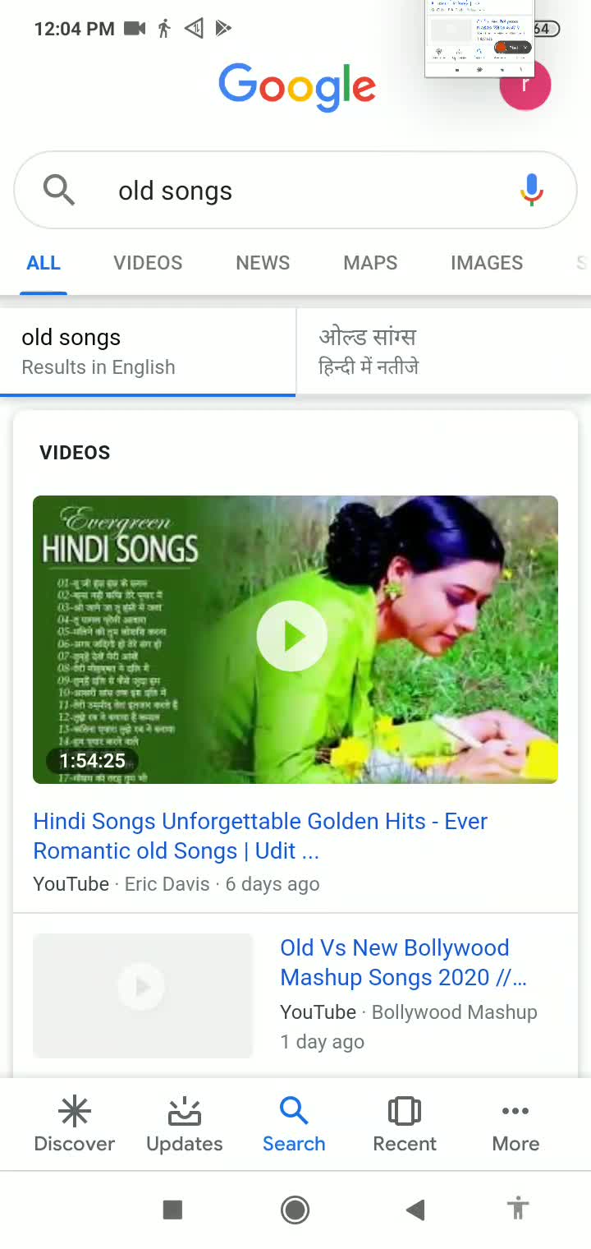This screenshot has height=1249, width=591.
Task: Open the Recent pages icon
Action: pos(405,1111)
